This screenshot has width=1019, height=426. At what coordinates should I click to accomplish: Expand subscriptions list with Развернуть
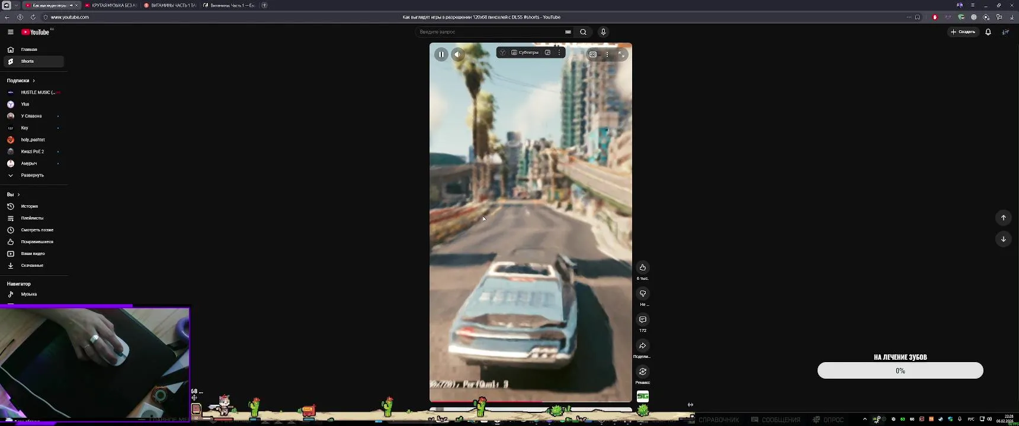(34, 175)
